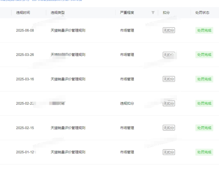The image size is (219, 176).
Task: Click 无扣分 tag in 2025-02-15 row
Action: coord(169,128)
